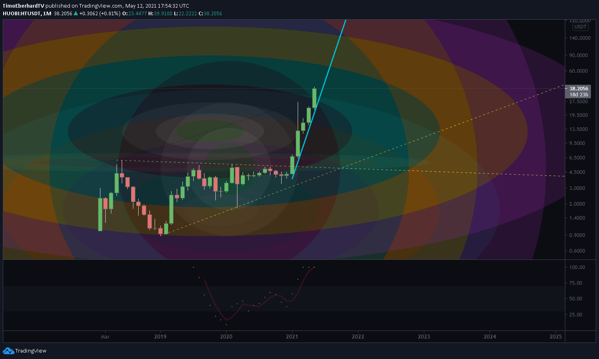This screenshot has width=599, height=359.
Task: Click the price change +0.3062 (+0.81%)
Action: click(100, 14)
